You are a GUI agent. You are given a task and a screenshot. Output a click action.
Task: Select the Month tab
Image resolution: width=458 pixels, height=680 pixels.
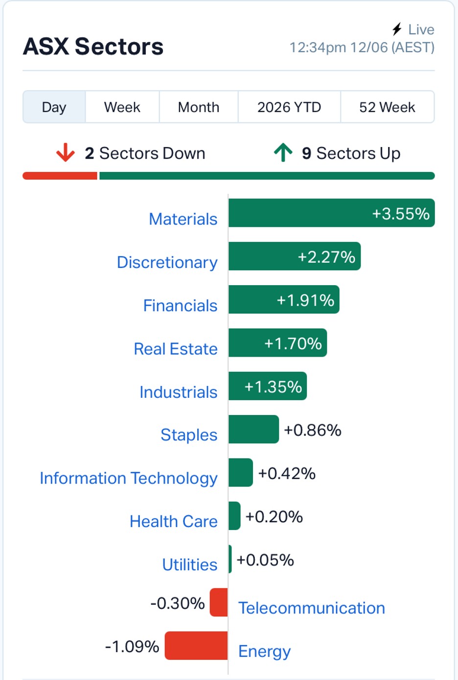pos(199,107)
